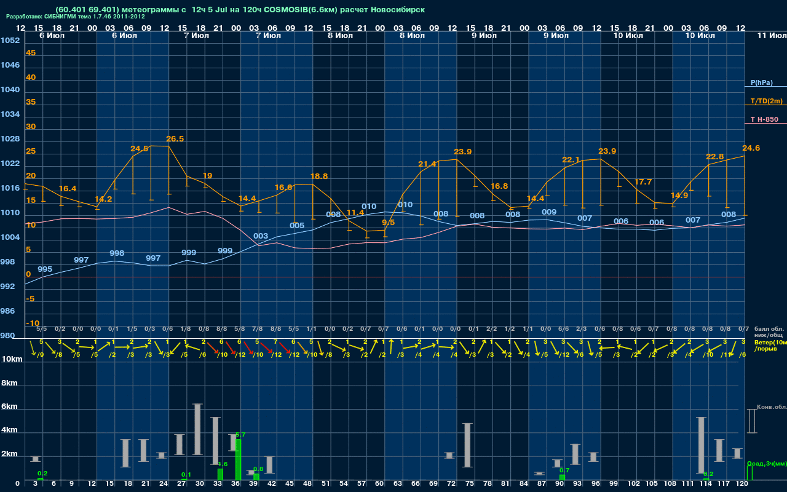Click the 'балл обл. ниж/общ' legend
This screenshot has height=492, width=787.
click(x=769, y=332)
